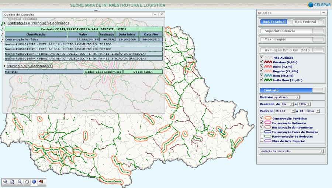Open the seleção de município dropdown
This screenshot has height=188, width=332.
(x=291, y=151)
